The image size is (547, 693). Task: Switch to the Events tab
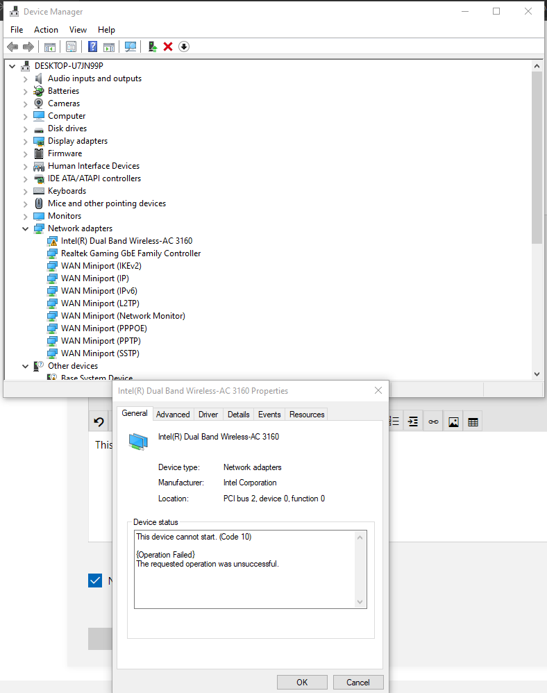269,415
